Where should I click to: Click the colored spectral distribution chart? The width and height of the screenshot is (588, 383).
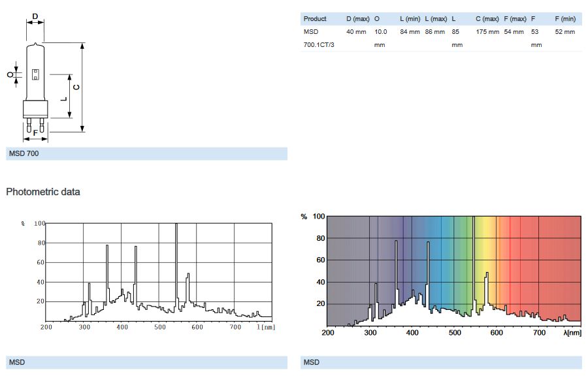441,275
